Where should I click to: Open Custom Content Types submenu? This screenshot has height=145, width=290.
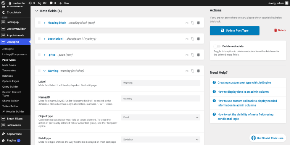[x=12, y=94]
